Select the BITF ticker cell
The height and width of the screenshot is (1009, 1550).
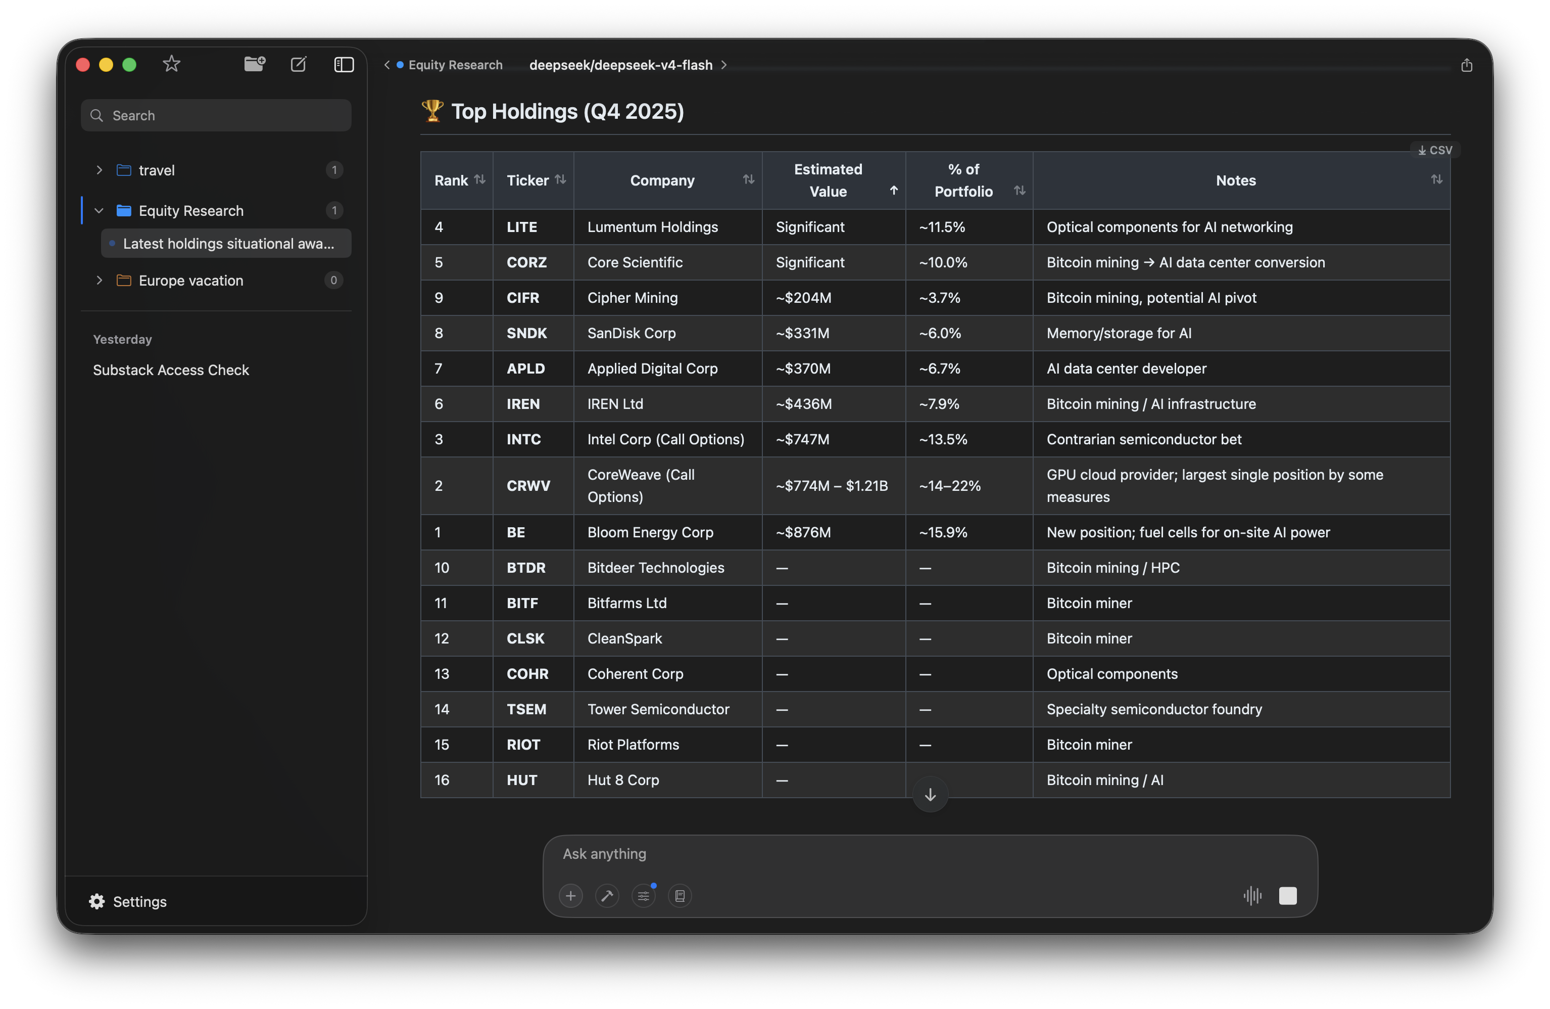pyautogui.click(x=534, y=603)
